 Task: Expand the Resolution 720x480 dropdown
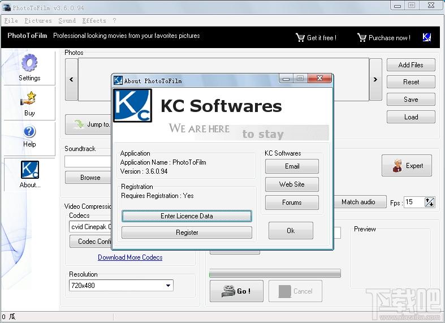(x=168, y=286)
